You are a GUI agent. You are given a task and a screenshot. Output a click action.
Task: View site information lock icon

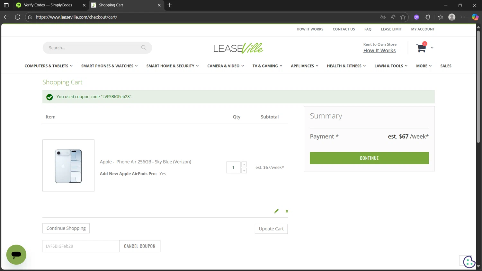(x=30, y=17)
